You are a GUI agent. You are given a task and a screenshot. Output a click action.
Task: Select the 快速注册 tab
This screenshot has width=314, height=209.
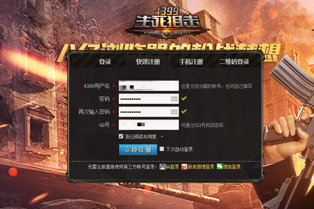[148, 62]
